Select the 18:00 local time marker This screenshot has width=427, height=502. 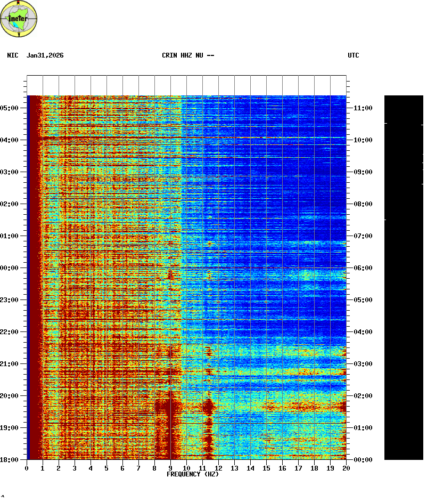click(10, 460)
